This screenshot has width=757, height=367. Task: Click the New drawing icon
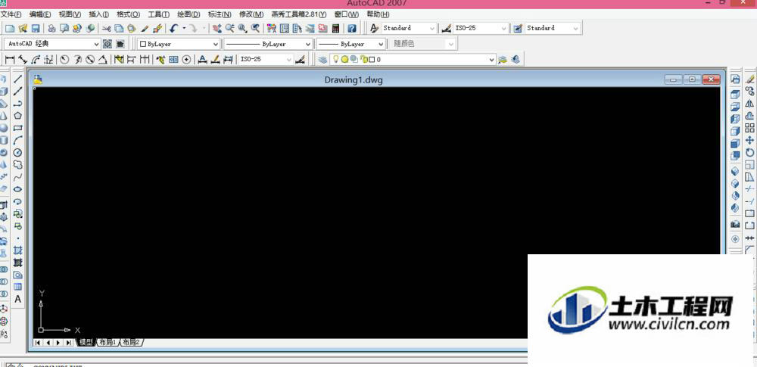pyautogui.click(x=10, y=29)
